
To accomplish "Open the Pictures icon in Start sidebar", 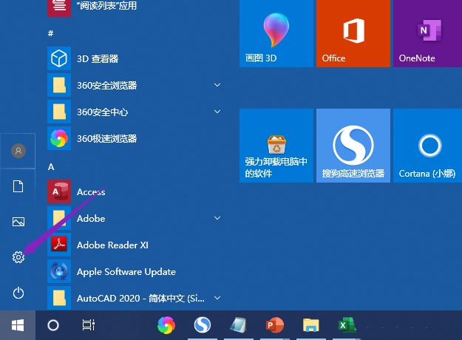I will click(x=18, y=222).
